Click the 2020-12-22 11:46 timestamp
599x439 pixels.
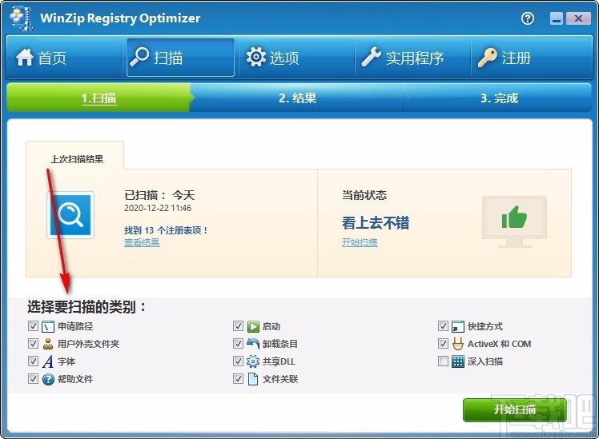[x=158, y=208]
